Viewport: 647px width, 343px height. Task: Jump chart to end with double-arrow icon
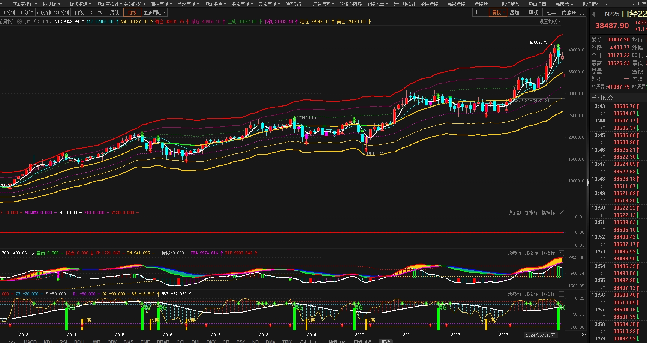(x=583, y=335)
